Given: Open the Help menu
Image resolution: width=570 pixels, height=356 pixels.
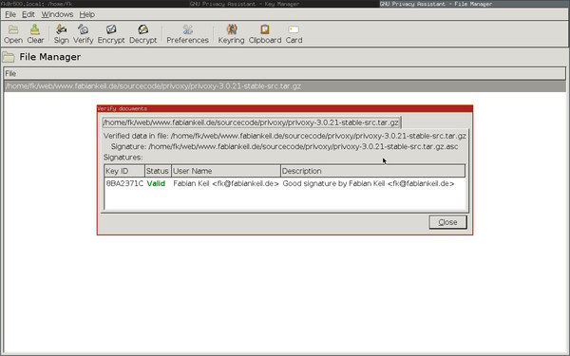Looking at the screenshot, I should coord(86,14).
